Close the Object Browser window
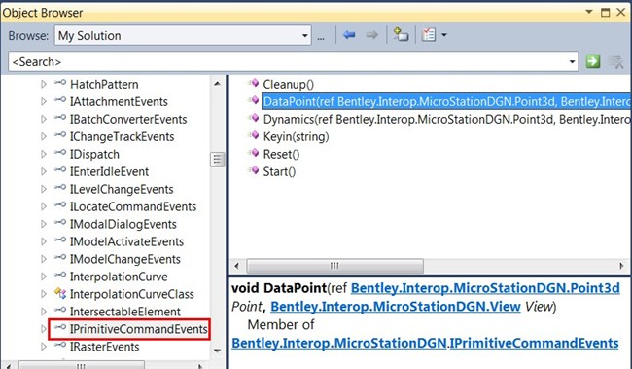The width and height of the screenshot is (632, 369). [621, 12]
